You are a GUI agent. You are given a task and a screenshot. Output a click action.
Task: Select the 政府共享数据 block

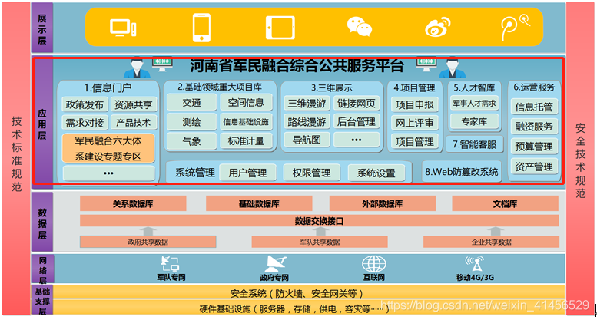coord(148,242)
